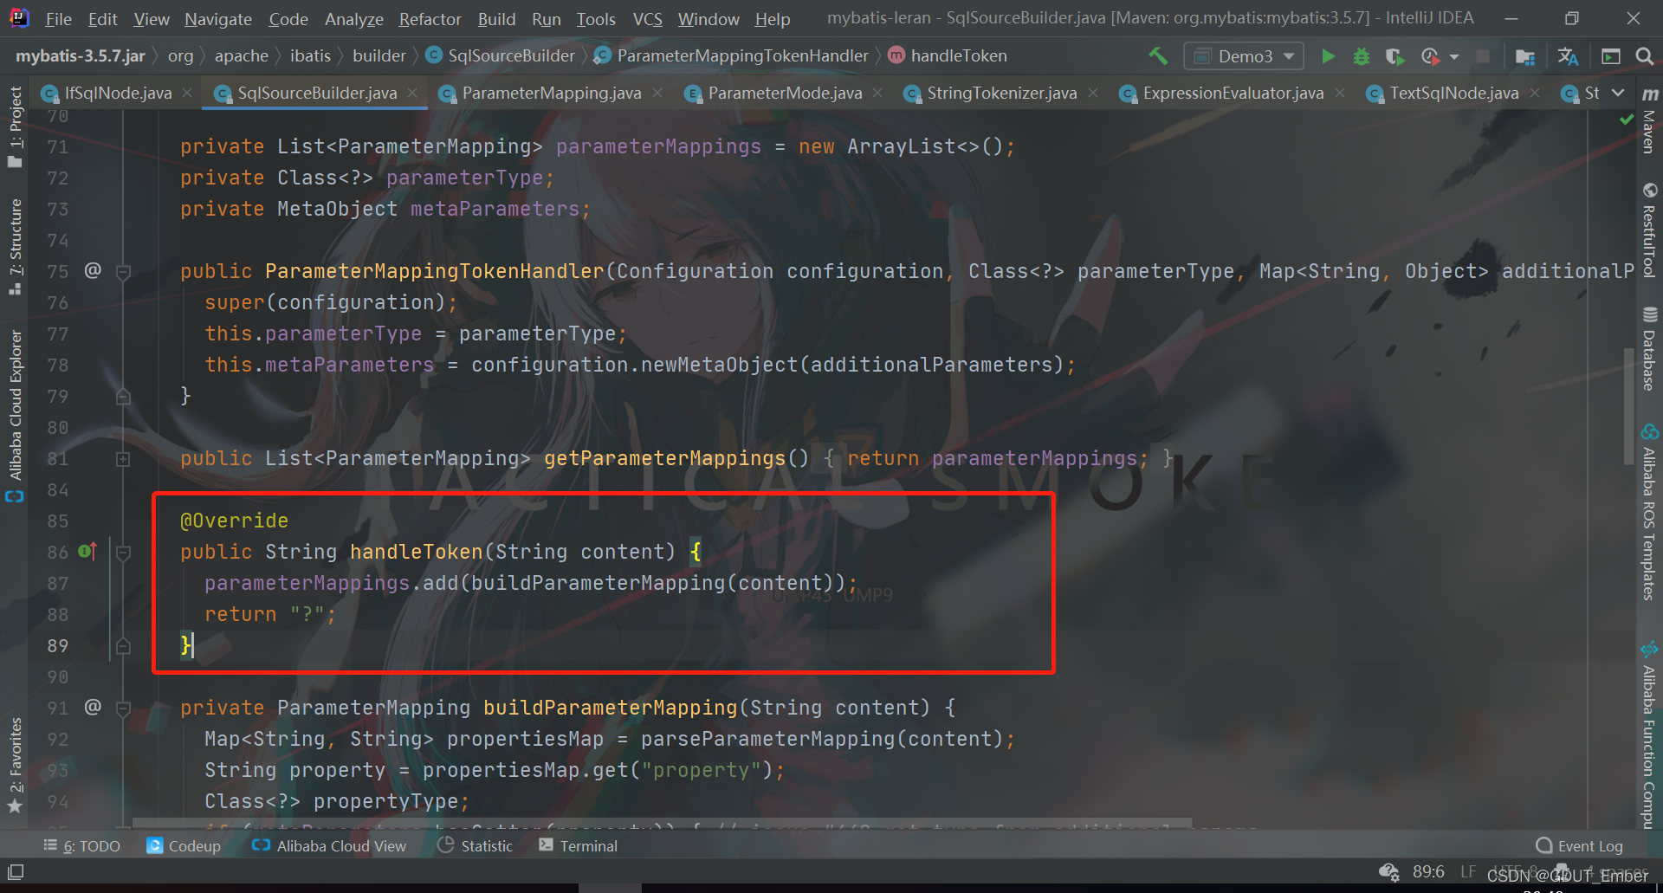Close the TextSqlNode.java tab
The width and height of the screenshot is (1663, 893).
pos(1535,93)
